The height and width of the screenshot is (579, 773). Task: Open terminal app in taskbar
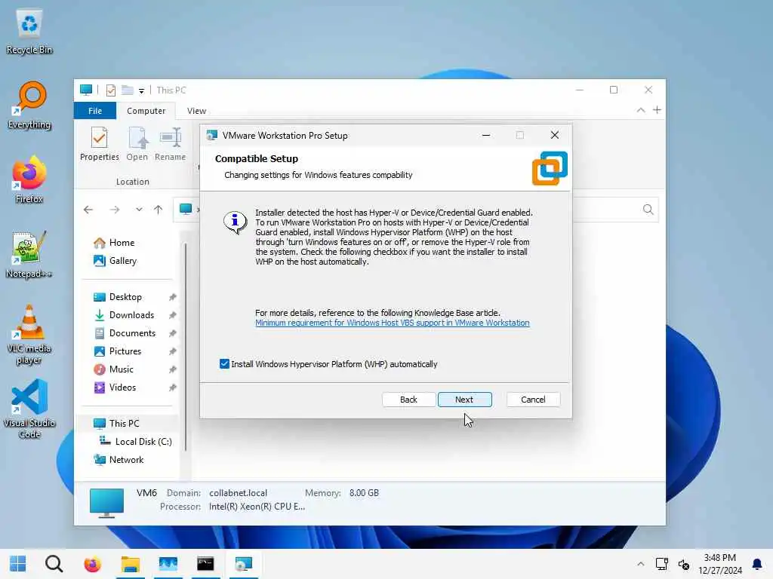[x=205, y=564]
